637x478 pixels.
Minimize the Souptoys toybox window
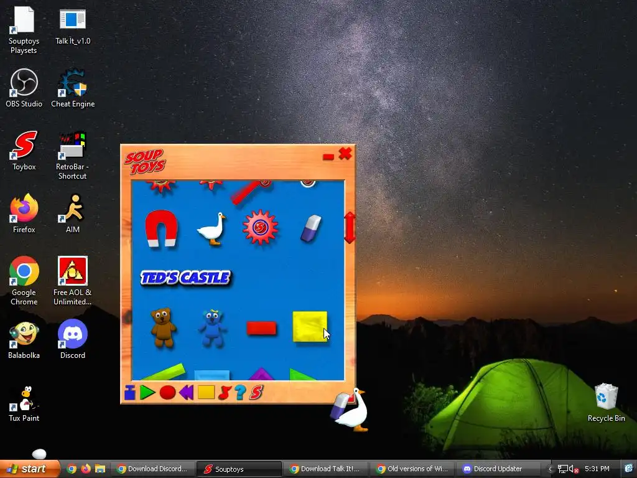click(x=328, y=157)
